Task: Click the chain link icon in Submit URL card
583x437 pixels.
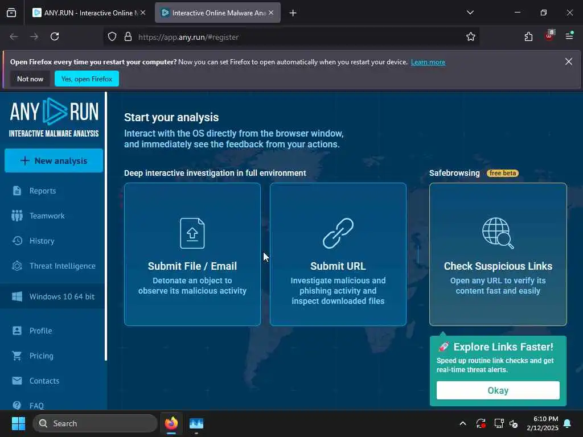Action: 338,233
